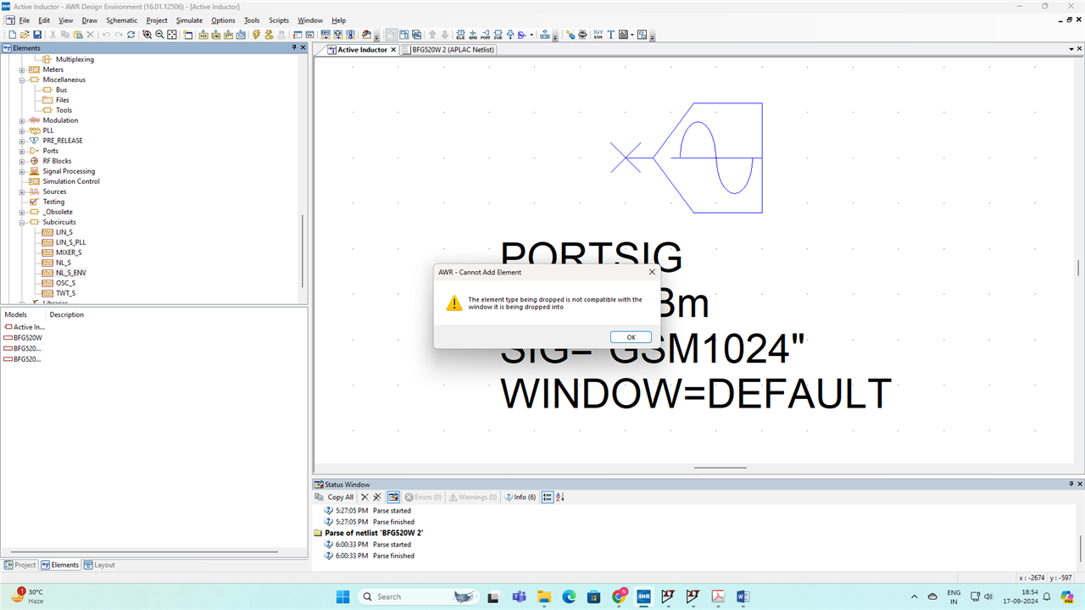1085x610 pixels.
Task: Expand the PLL tree node
Action: 22,130
